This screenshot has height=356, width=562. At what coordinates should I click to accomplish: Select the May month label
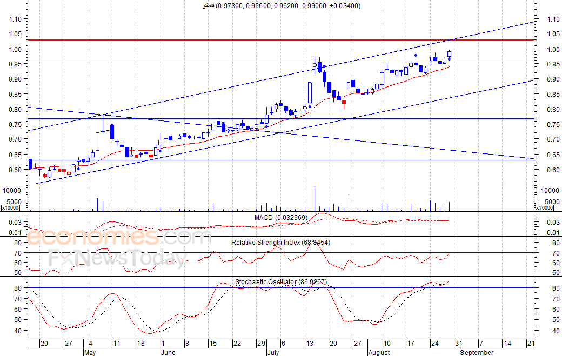click(90, 352)
